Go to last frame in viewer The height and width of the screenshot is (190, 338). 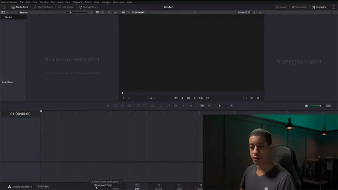pos(201,98)
